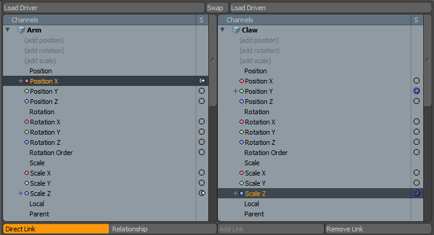The image size is (434, 235).
Task: Click the green dot beside Arm Scale Y
Action: tap(26, 183)
